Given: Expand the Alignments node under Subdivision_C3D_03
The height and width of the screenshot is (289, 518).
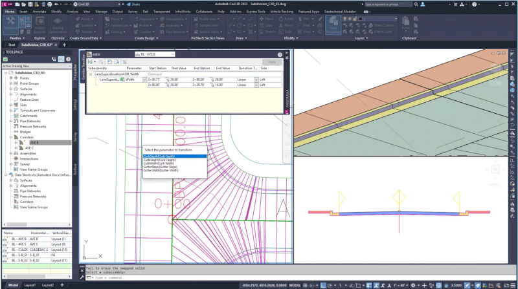Looking at the screenshot, I should 11,94.
